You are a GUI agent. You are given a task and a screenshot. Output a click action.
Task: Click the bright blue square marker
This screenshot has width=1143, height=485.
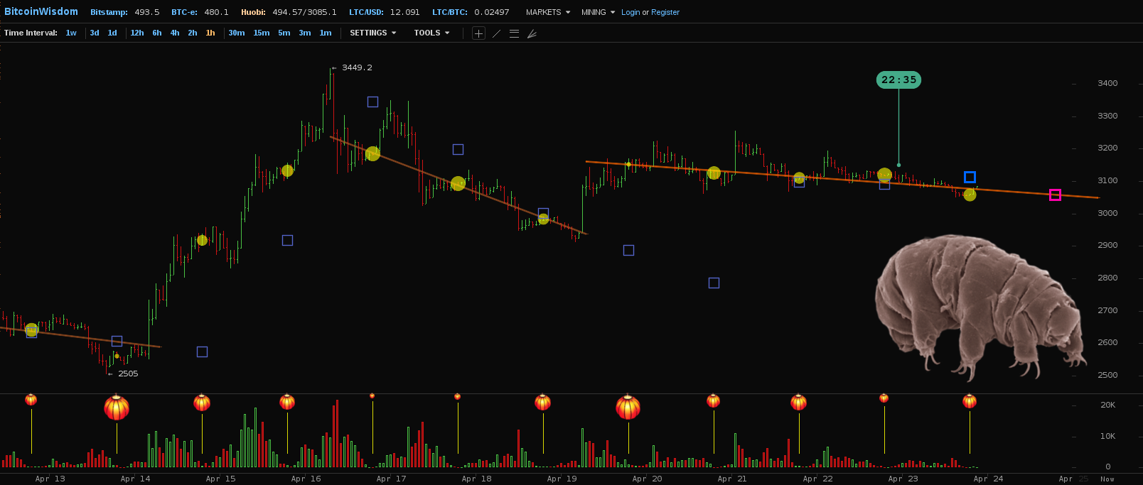970,177
